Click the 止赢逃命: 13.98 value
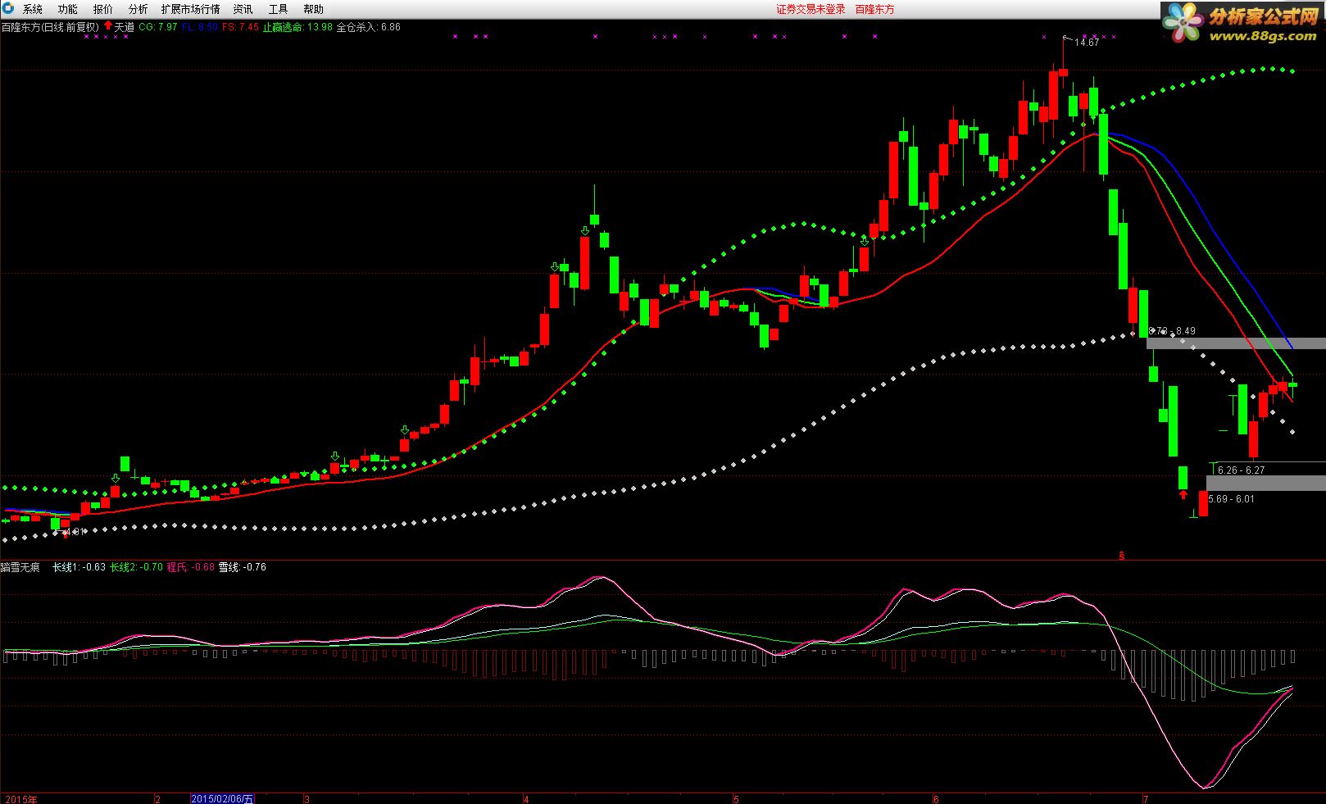Viewport: 1326px width, 804px height. coord(297,27)
